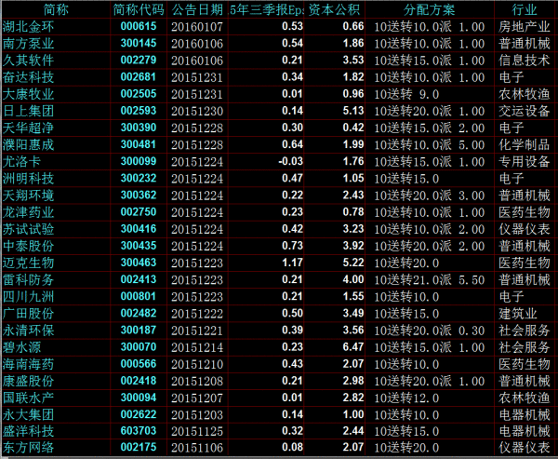Select stock name 雷科防务
Viewport: 558px width, 459px height.
coord(28,279)
